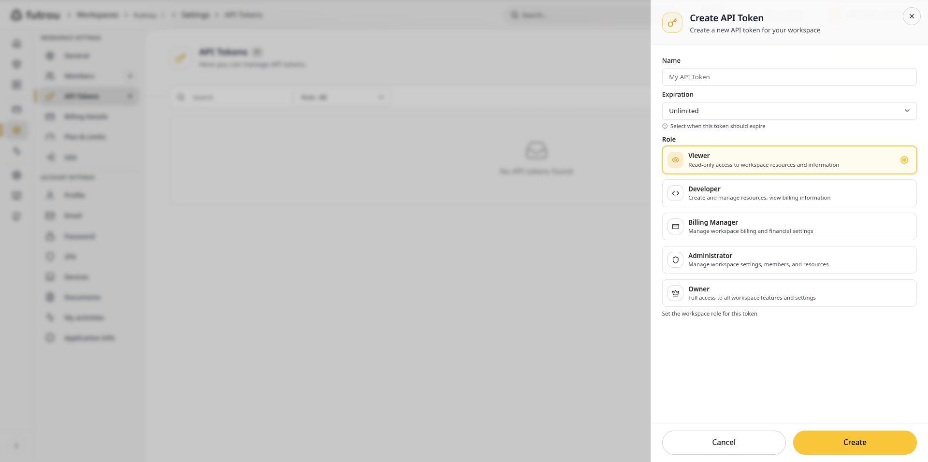Click the crown icon on Owner
Screen dimensions: 928x462
click(675, 293)
